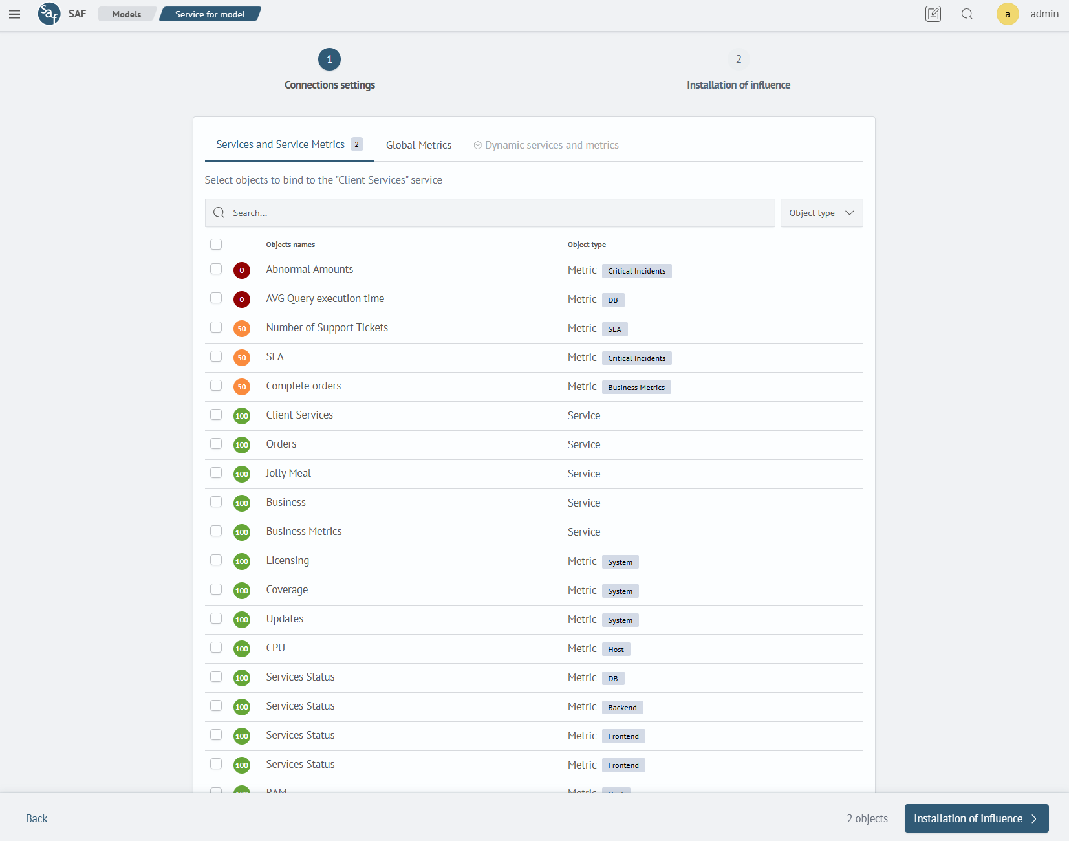The image size is (1069, 841).
Task: Check the Complete orders checkbox
Action: click(216, 386)
